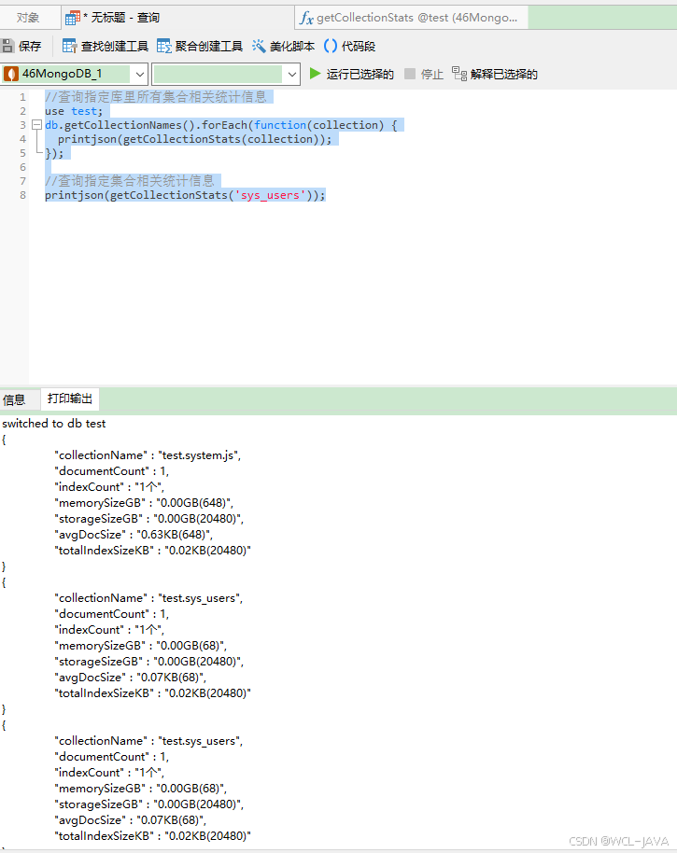The image size is (677, 853).
Task: Click output line 'test.system.js' collectionName
Action: pyautogui.click(x=148, y=455)
